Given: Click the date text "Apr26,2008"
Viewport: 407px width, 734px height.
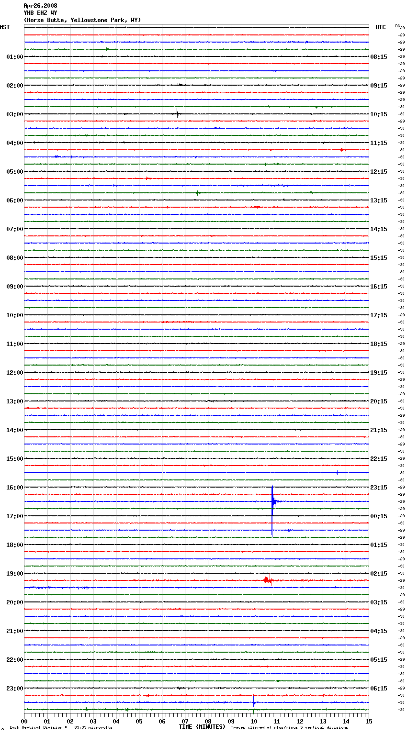Looking at the screenshot, I should pyautogui.click(x=40, y=6).
